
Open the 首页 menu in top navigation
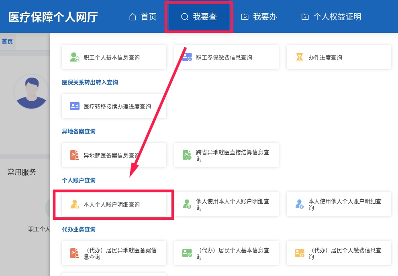coord(143,17)
